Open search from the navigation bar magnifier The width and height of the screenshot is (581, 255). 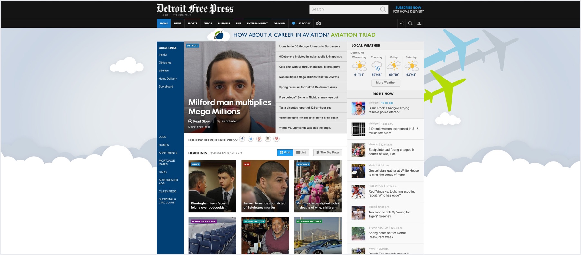(x=410, y=23)
